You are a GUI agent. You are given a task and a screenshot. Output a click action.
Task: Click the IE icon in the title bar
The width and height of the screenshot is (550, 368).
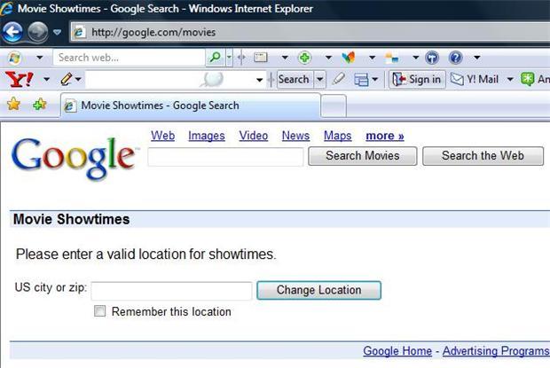(6, 8)
